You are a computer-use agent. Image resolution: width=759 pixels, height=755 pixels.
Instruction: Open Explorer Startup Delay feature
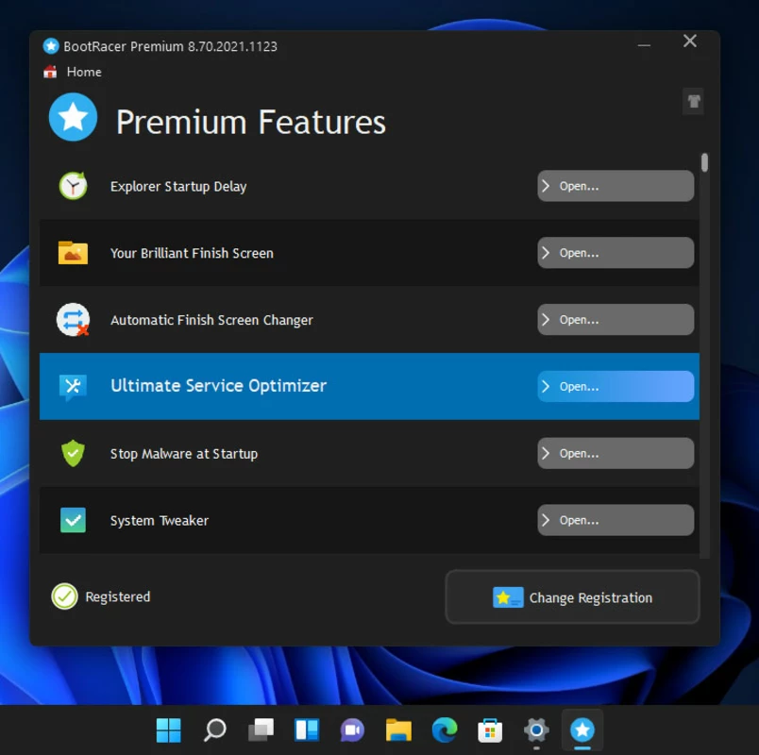[x=616, y=186]
